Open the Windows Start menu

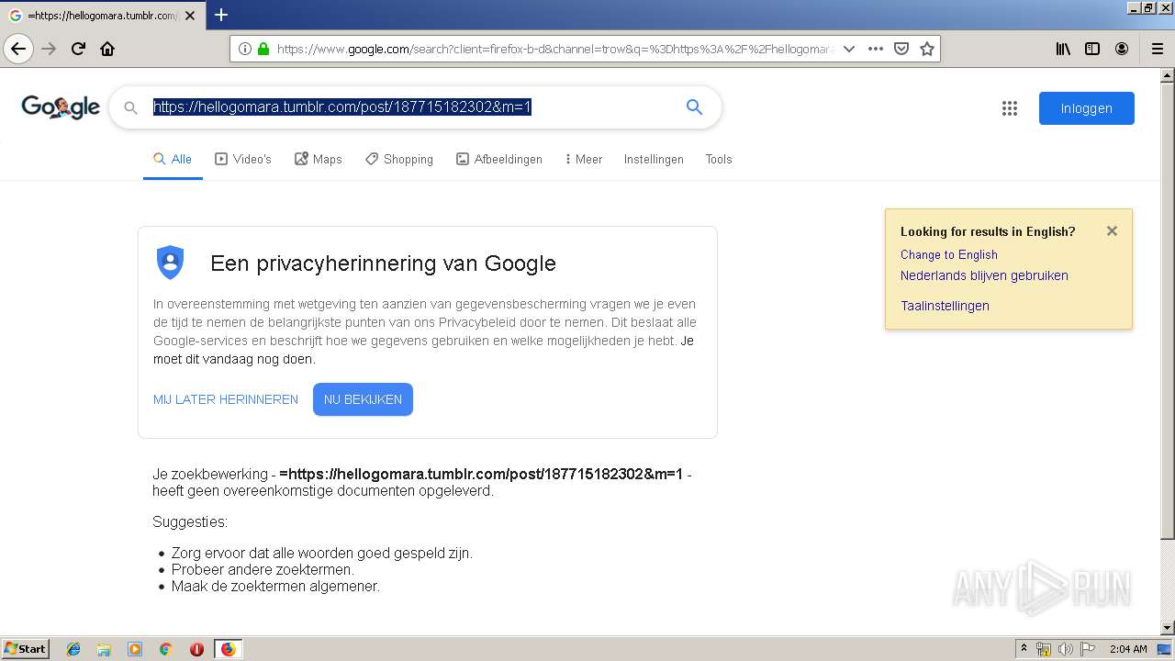tap(25, 648)
